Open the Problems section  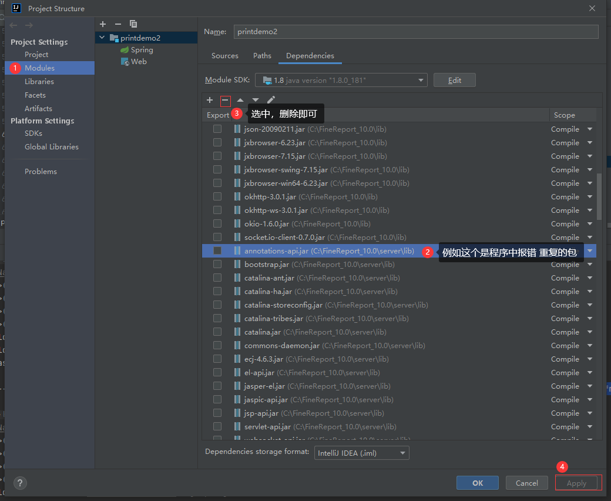(x=41, y=172)
